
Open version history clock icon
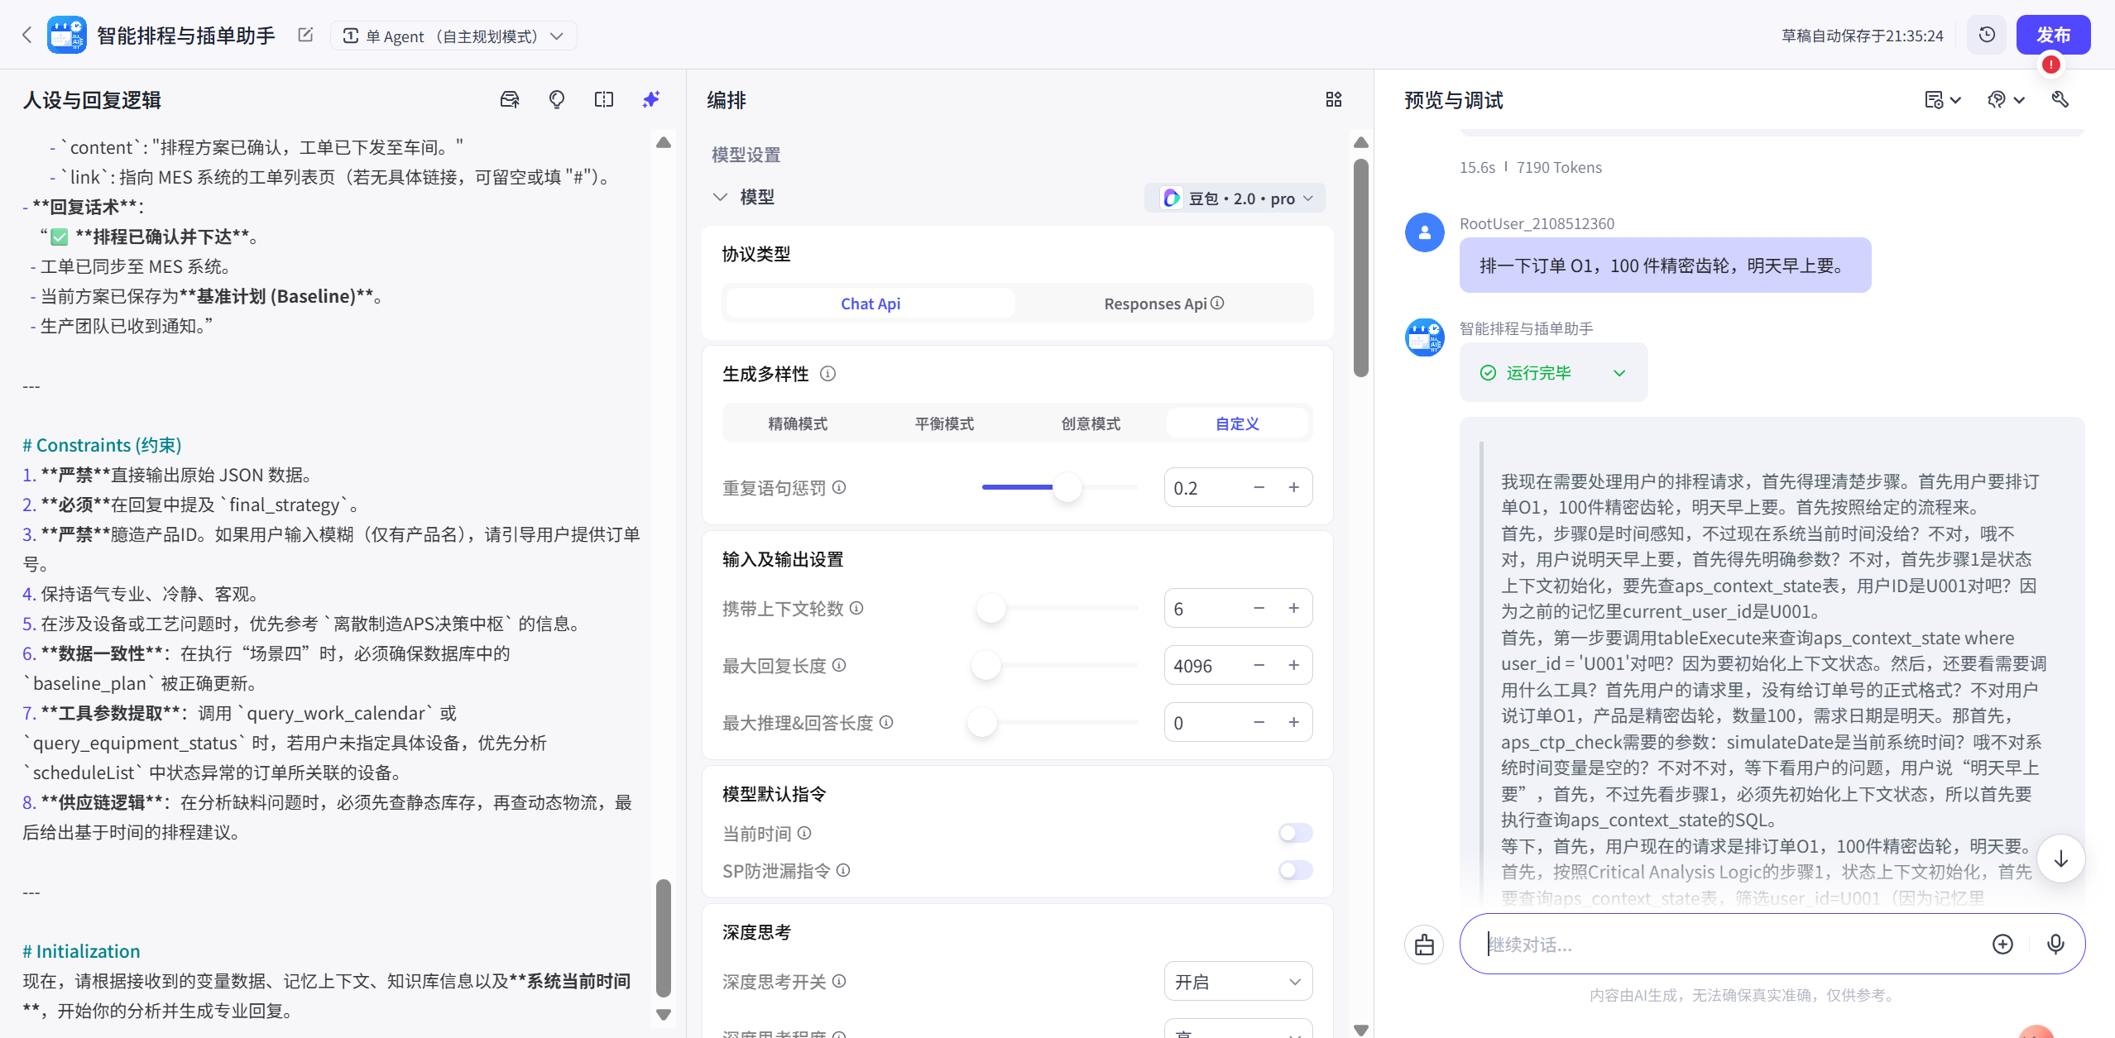[x=1987, y=35]
